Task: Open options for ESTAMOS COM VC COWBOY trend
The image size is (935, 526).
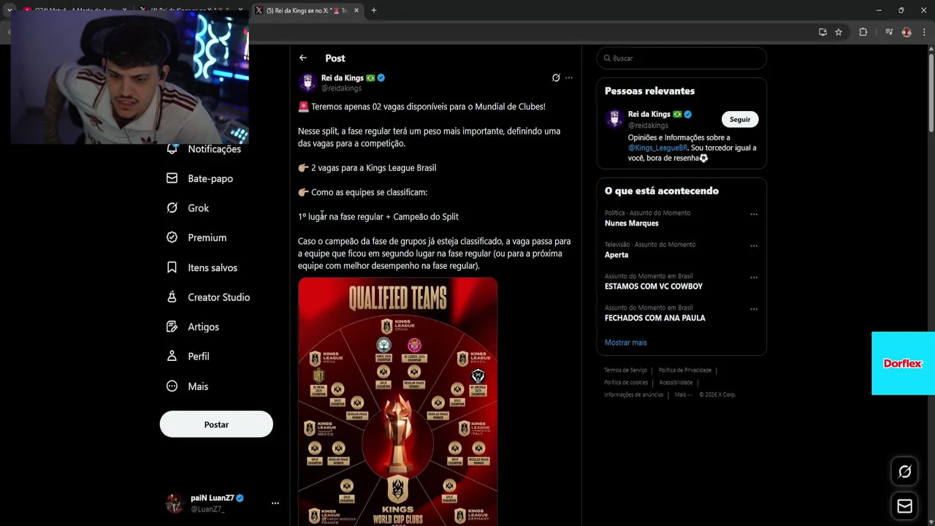Action: (754, 278)
